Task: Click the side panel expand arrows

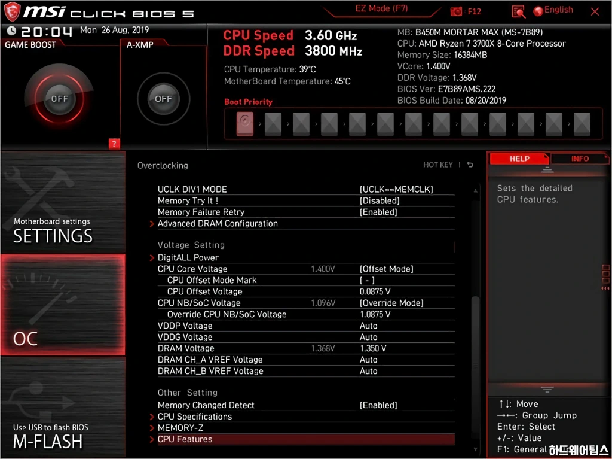Action: click(x=605, y=288)
